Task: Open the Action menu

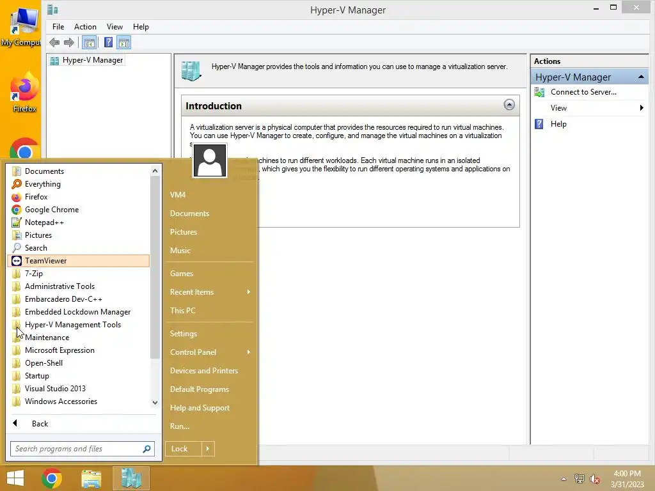Action: click(x=85, y=27)
